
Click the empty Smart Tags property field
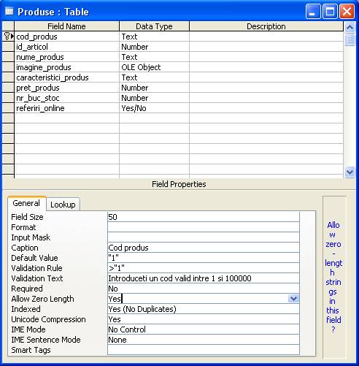[x=204, y=350]
